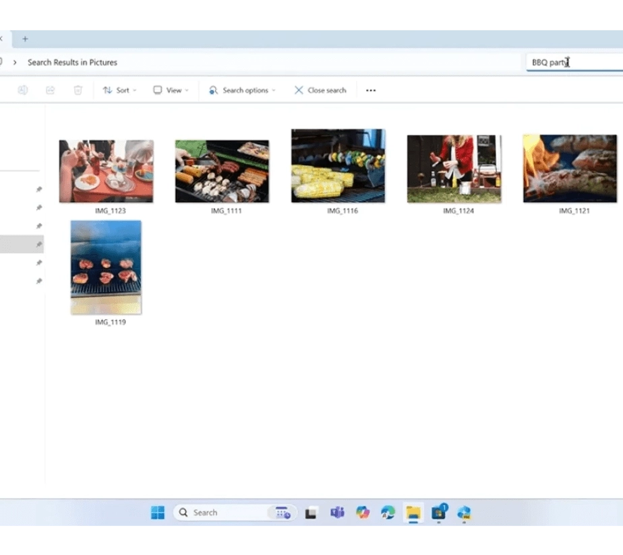
Task: Select the IMG_1123 thumbnail
Action: pos(106,171)
